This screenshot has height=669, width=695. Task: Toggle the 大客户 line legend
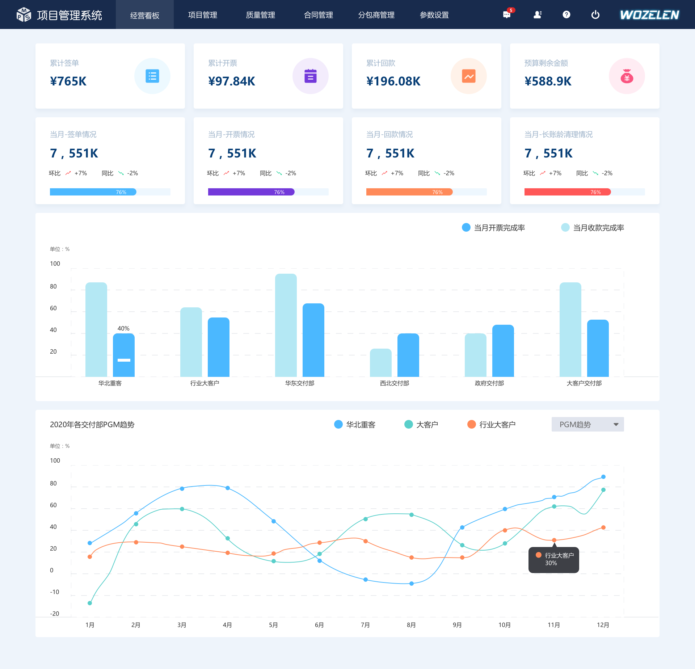(421, 424)
